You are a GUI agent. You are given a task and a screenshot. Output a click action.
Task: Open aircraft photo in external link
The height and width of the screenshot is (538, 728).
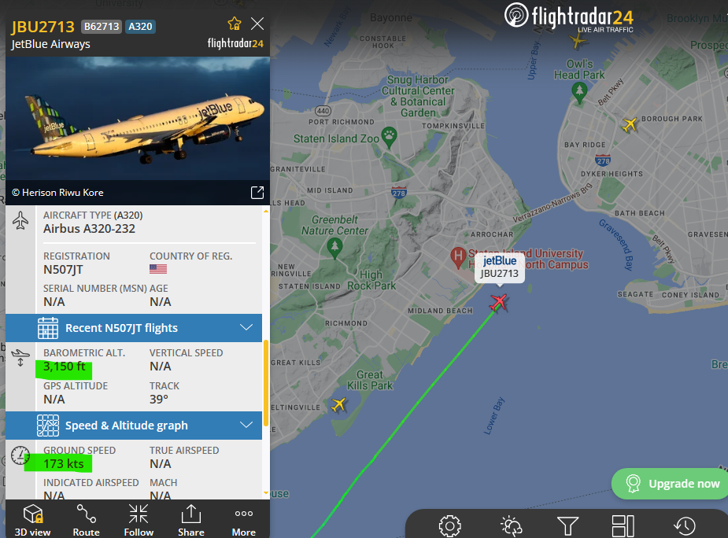[x=257, y=193]
